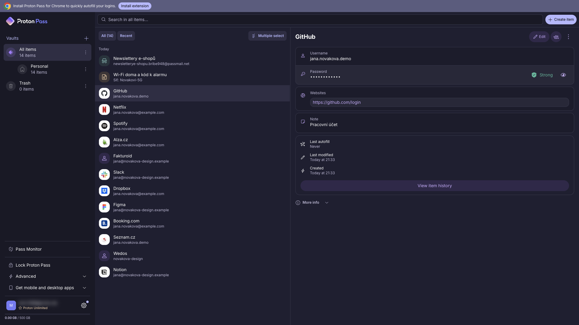Select the Newslettery e-shopů alias item

click(192, 61)
